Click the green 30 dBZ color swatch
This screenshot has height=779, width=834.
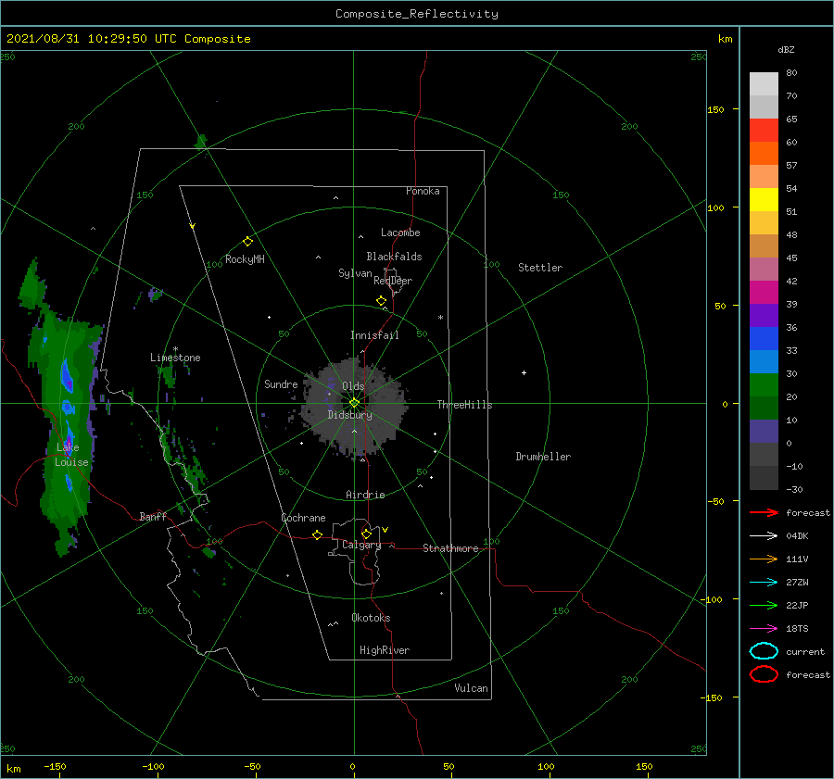pyautogui.click(x=764, y=384)
